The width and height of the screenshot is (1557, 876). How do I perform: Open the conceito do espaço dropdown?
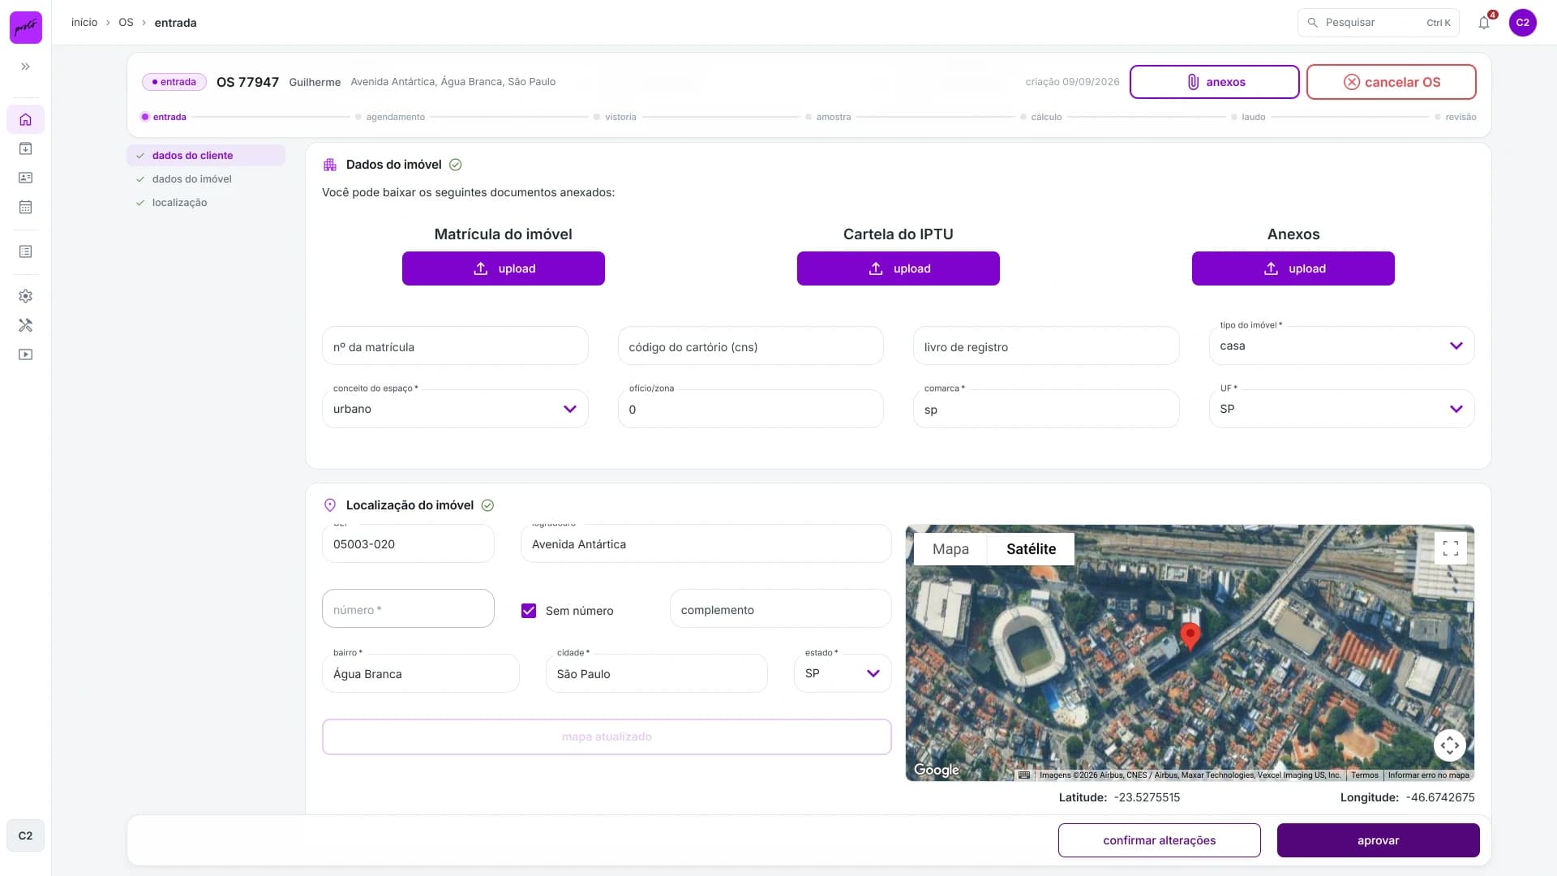455,409
